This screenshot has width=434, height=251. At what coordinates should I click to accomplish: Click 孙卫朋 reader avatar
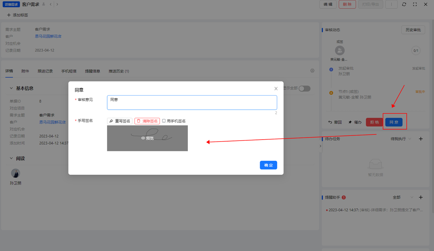[16, 173]
